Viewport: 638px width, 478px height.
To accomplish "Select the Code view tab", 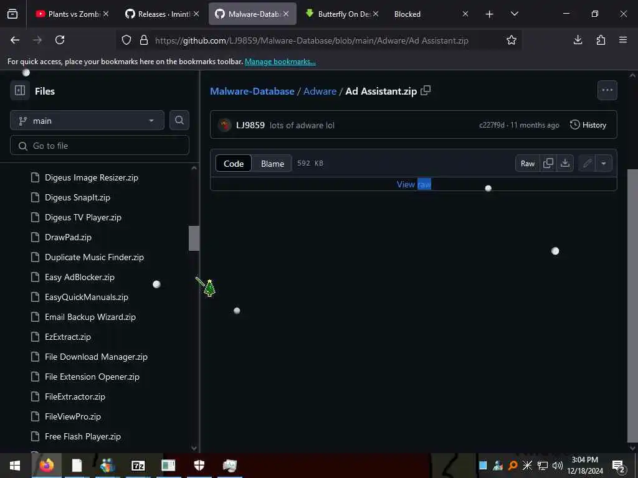I will [234, 164].
